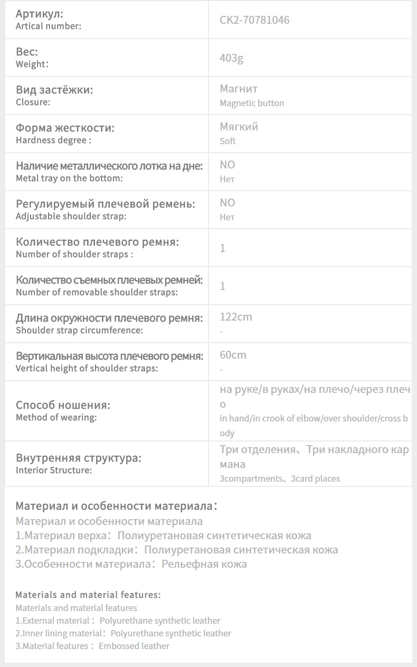Click the Embossed leather material feature line
The width and height of the screenshot is (417, 667).
[x=92, y=646]
